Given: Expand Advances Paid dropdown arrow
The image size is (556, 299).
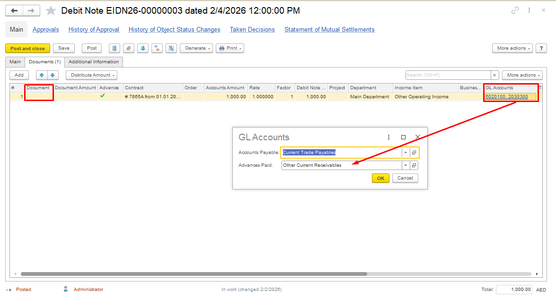Looking at the screenshot, I should coord(406,165).
